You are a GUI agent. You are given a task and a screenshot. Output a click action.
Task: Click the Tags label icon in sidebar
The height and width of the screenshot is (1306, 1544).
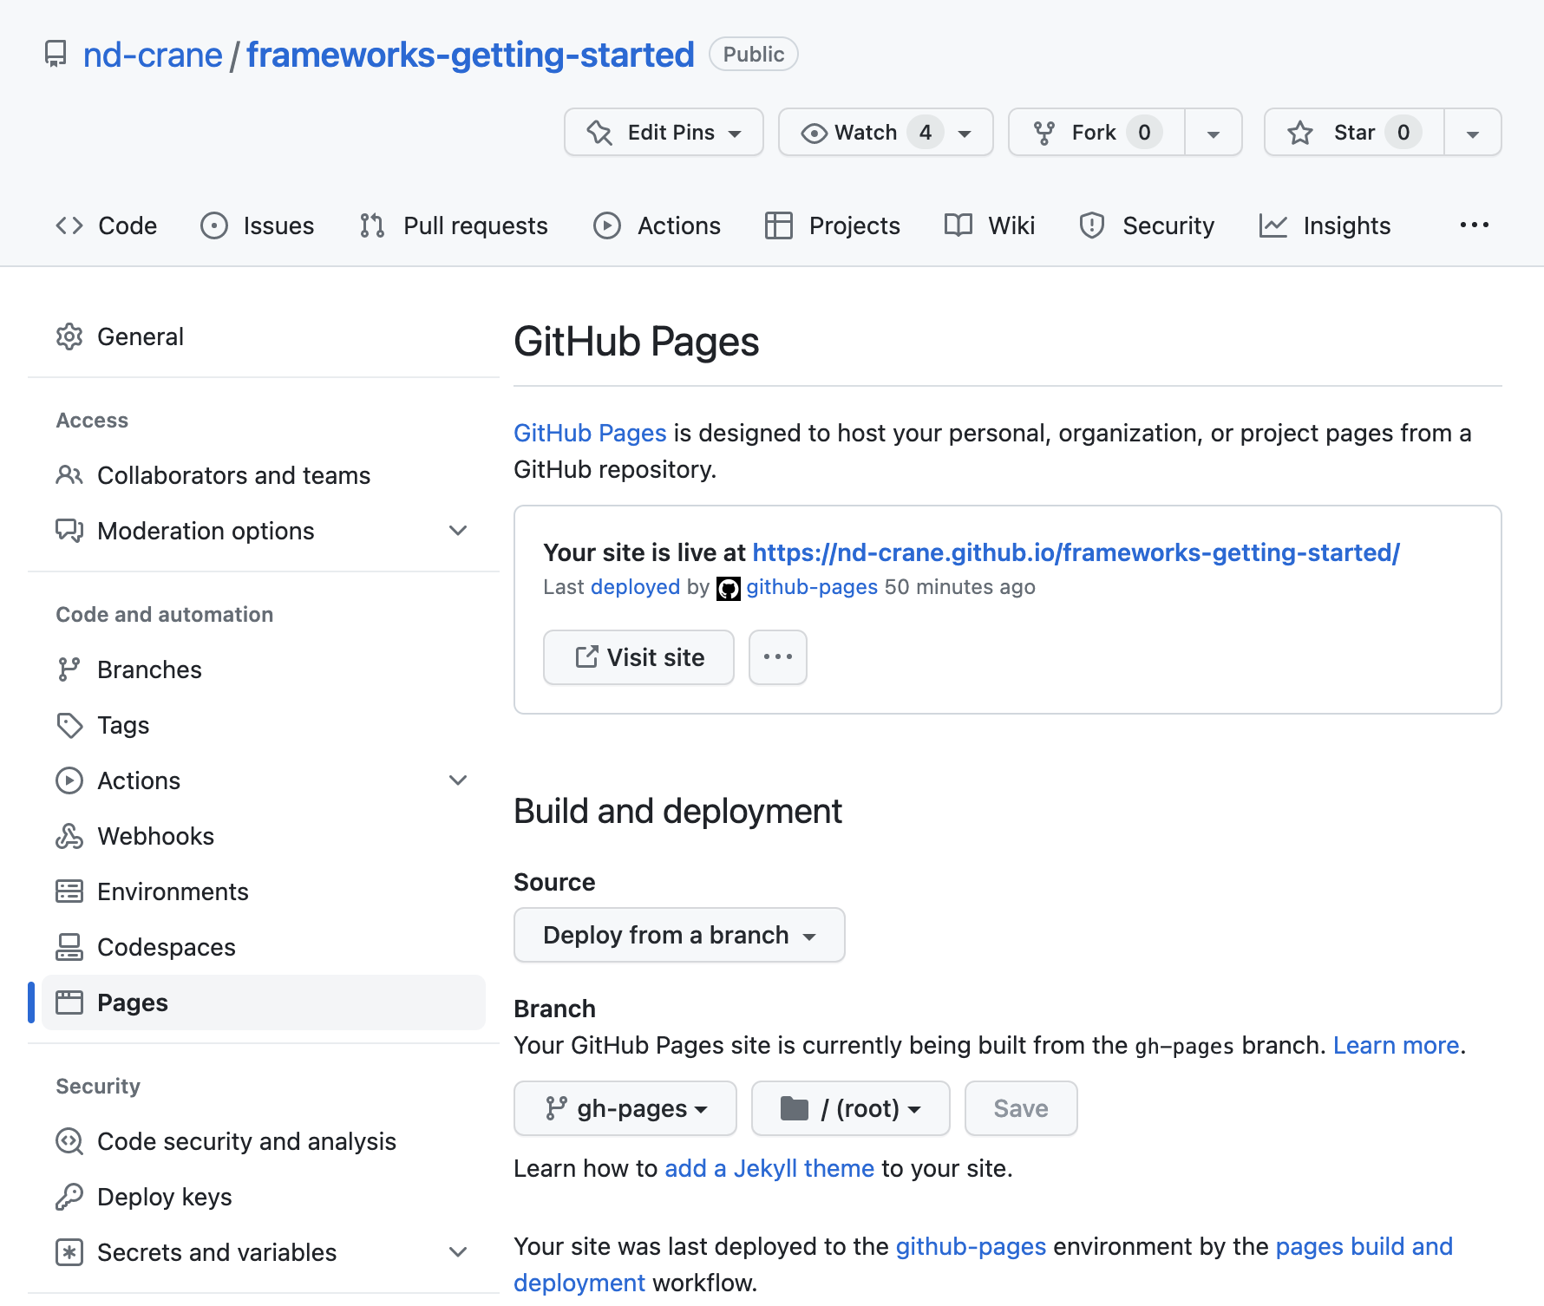[69, 724]
